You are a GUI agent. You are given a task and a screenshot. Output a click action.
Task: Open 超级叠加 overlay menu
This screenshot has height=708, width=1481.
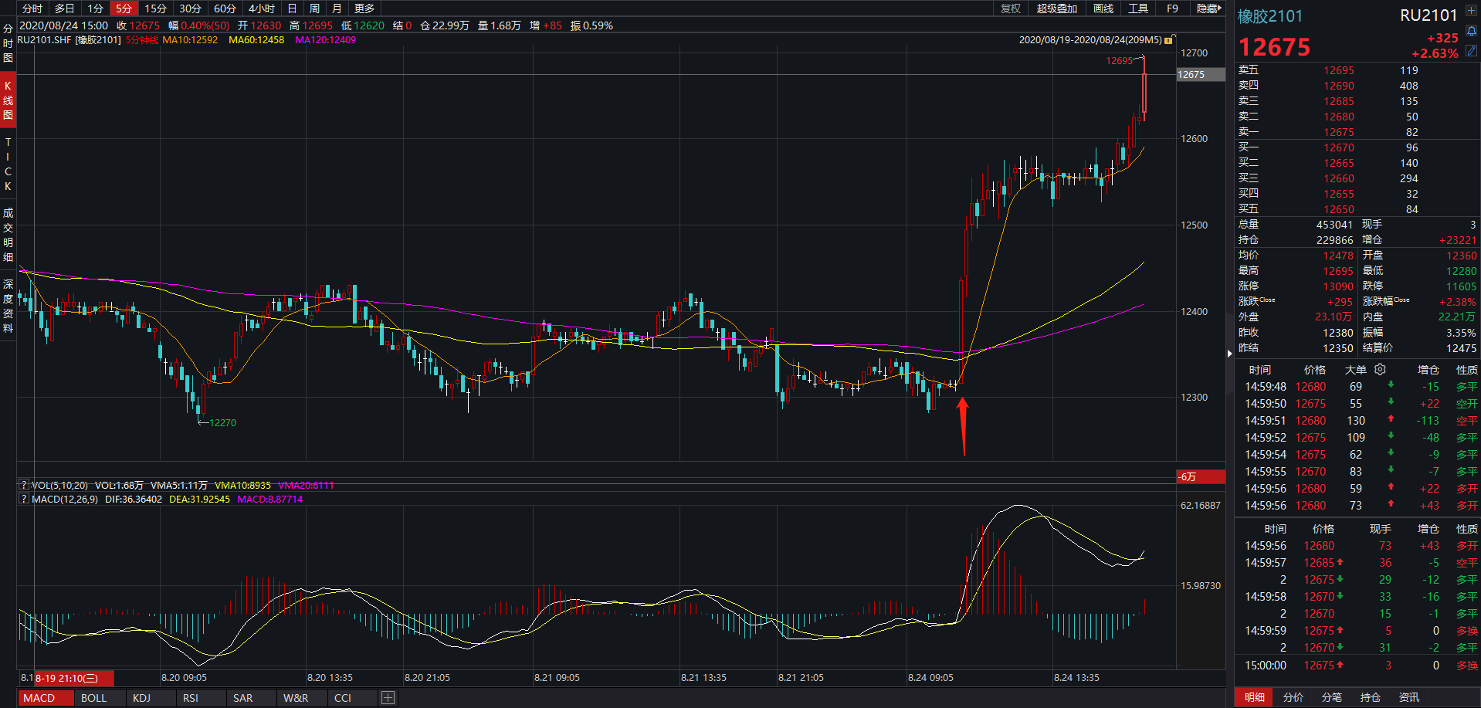(1057, 8)
